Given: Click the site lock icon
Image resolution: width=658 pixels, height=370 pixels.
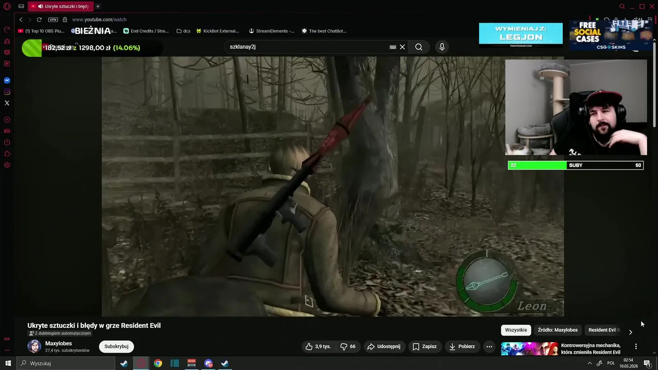Looking at the screenshot, I should pyautogui.click(x=65, y=20).
